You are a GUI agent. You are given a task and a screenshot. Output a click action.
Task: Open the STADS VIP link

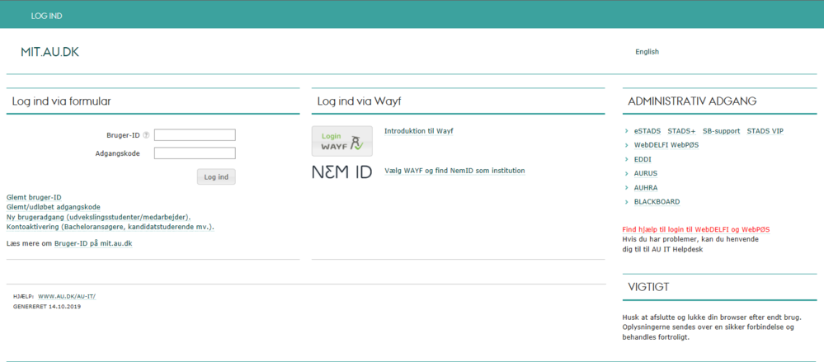765,131
